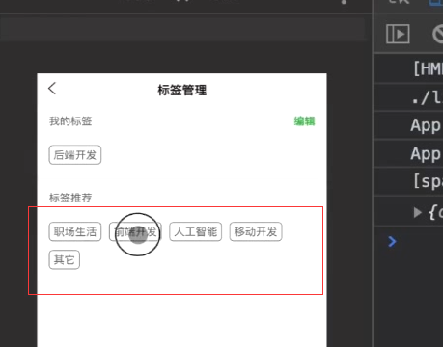Add the 移动开发 recommended tag

click(x=256, y=231)
